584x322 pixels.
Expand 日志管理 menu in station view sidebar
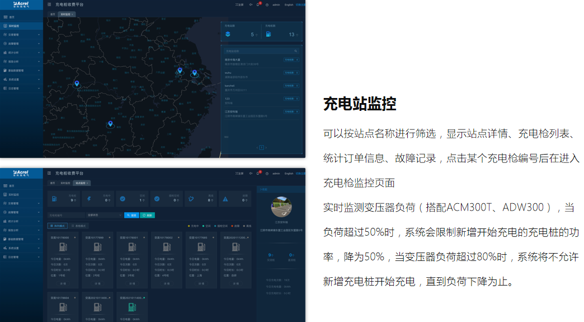point(21,257)
